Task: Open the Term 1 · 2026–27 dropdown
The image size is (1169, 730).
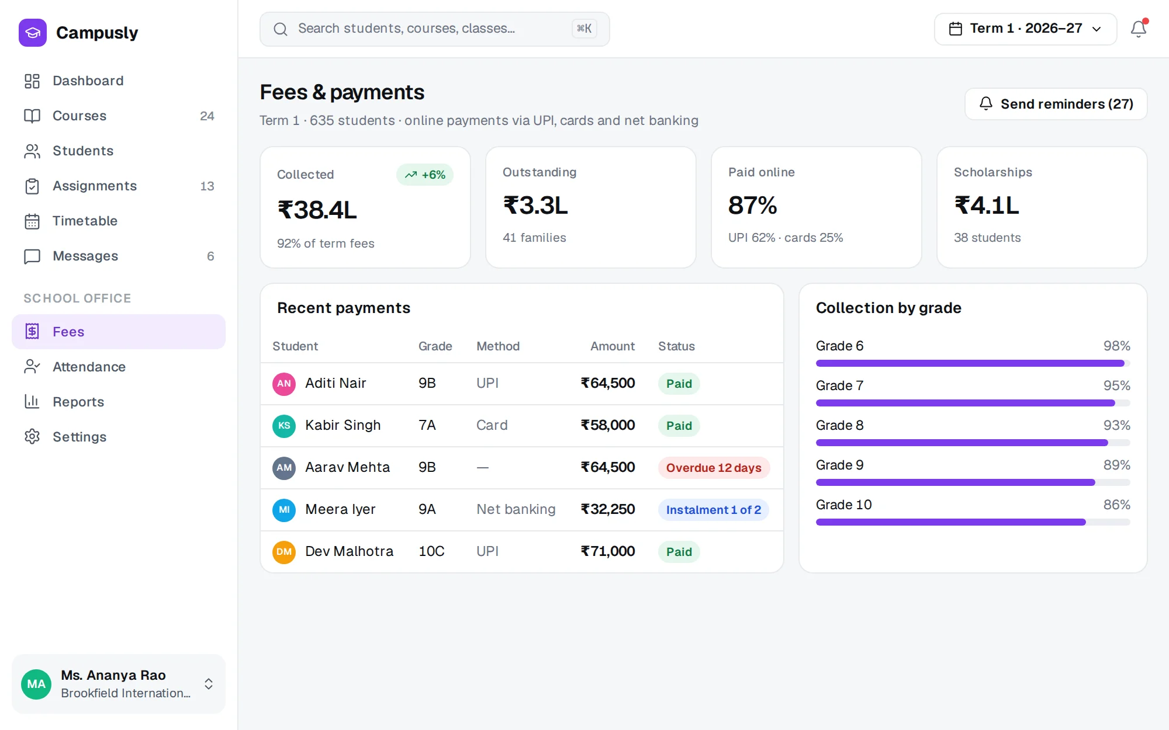Action: pos(1025,29)
